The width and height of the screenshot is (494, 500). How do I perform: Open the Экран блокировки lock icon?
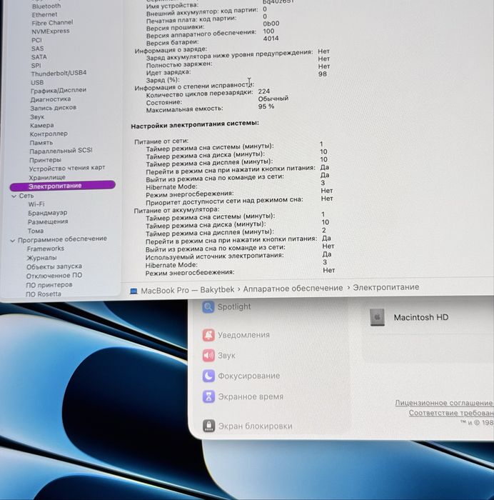(208, 426)
